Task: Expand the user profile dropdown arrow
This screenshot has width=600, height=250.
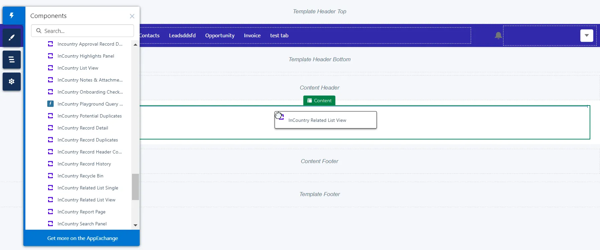Action: point(586,36)
